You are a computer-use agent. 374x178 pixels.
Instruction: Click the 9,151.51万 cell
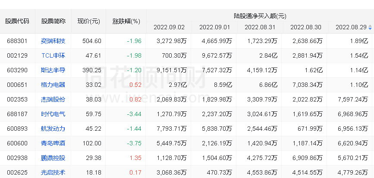172,70
